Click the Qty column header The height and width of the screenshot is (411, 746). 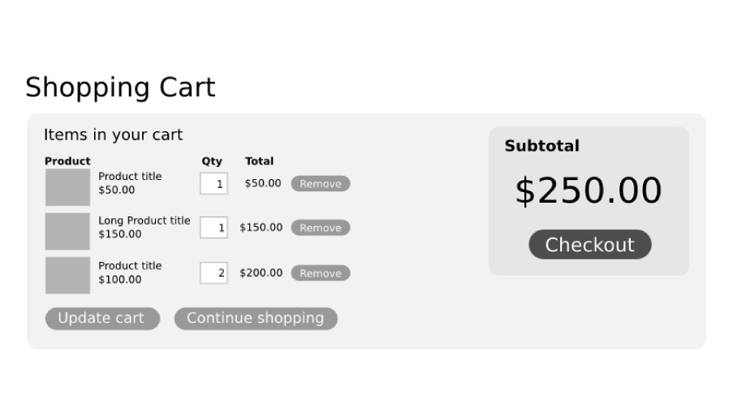coord(212,161)
